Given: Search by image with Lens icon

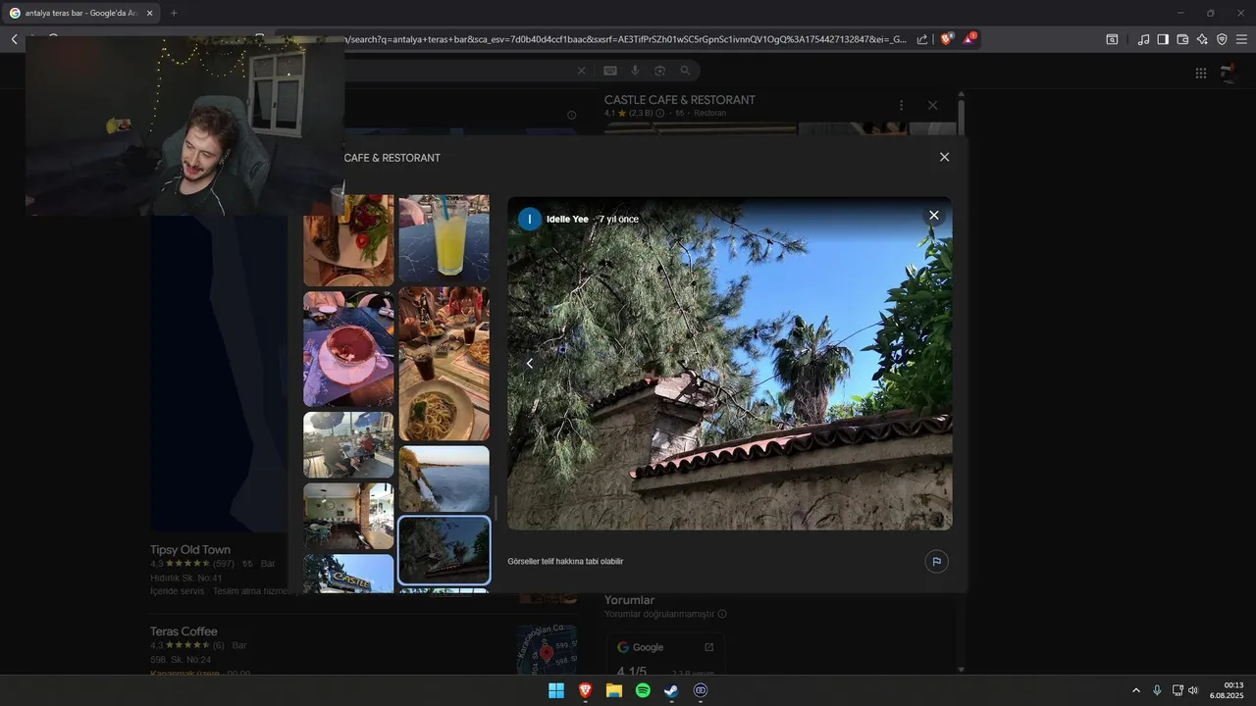Looking at the screenshot, I should coord(659,71).
